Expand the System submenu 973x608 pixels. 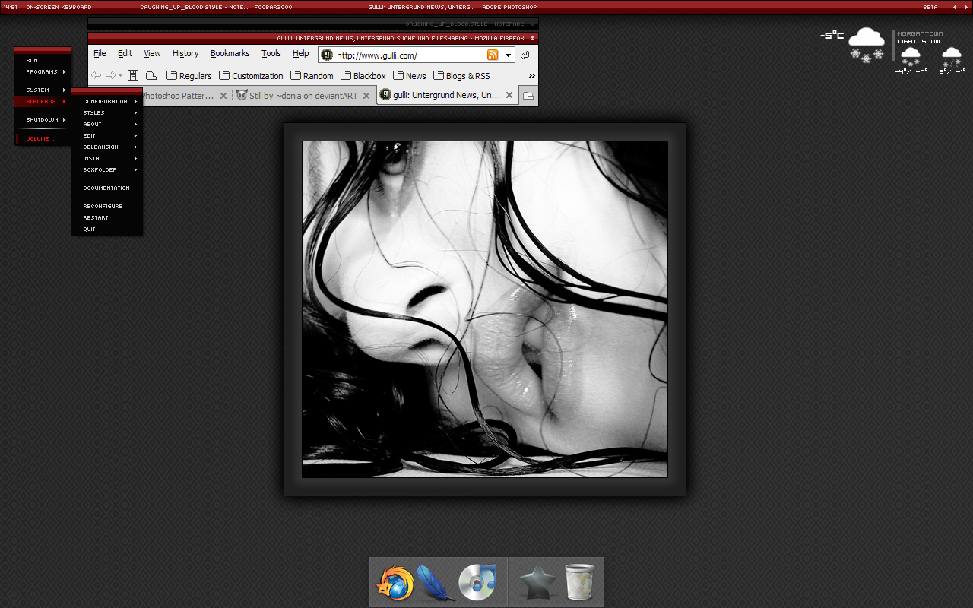pyautogui.click(x=43, y=90)
